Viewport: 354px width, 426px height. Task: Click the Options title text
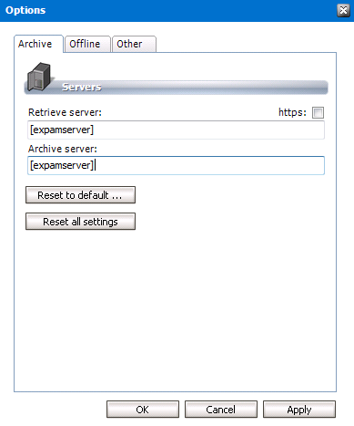coord(25,10)
